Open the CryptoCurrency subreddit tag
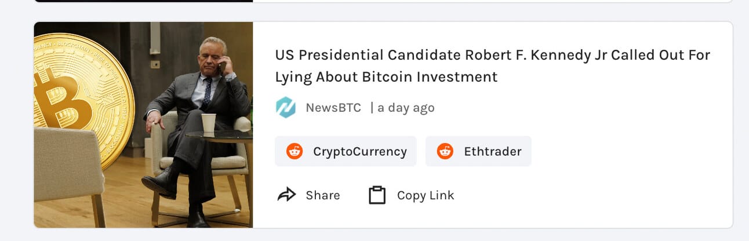Image resolution: width=749 pixels, height=241 pixels. coord(359,152)
